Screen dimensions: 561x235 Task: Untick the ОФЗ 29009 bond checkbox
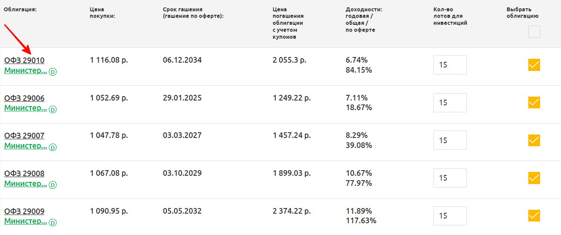pos(534,216)
